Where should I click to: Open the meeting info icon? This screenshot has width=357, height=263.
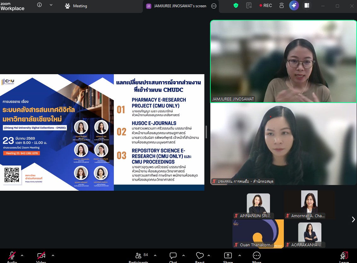39,5
